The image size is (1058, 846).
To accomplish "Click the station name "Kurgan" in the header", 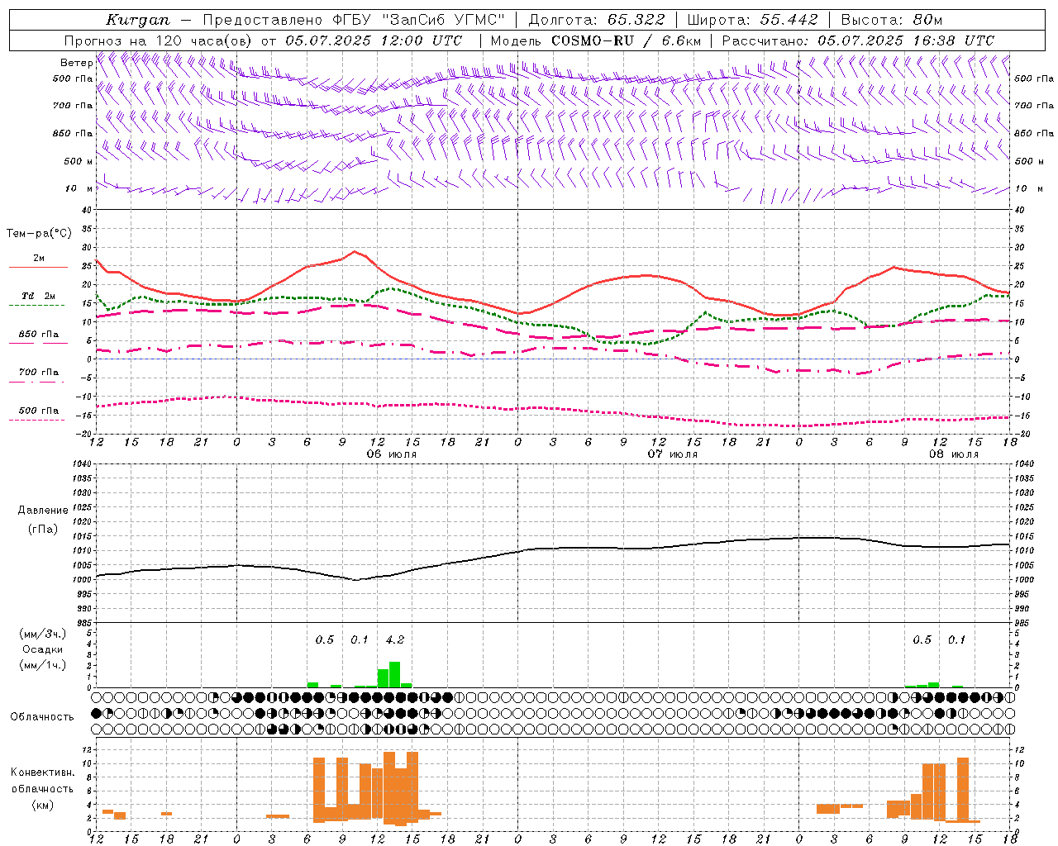I will click(138, 20).
